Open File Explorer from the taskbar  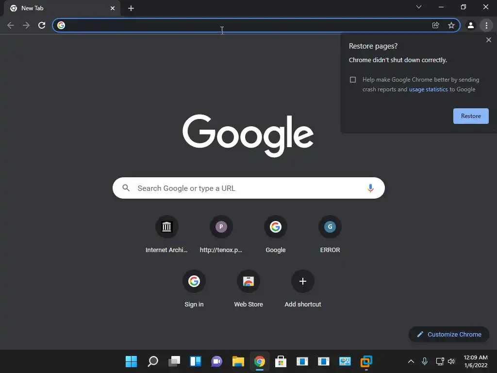[238, 361]
